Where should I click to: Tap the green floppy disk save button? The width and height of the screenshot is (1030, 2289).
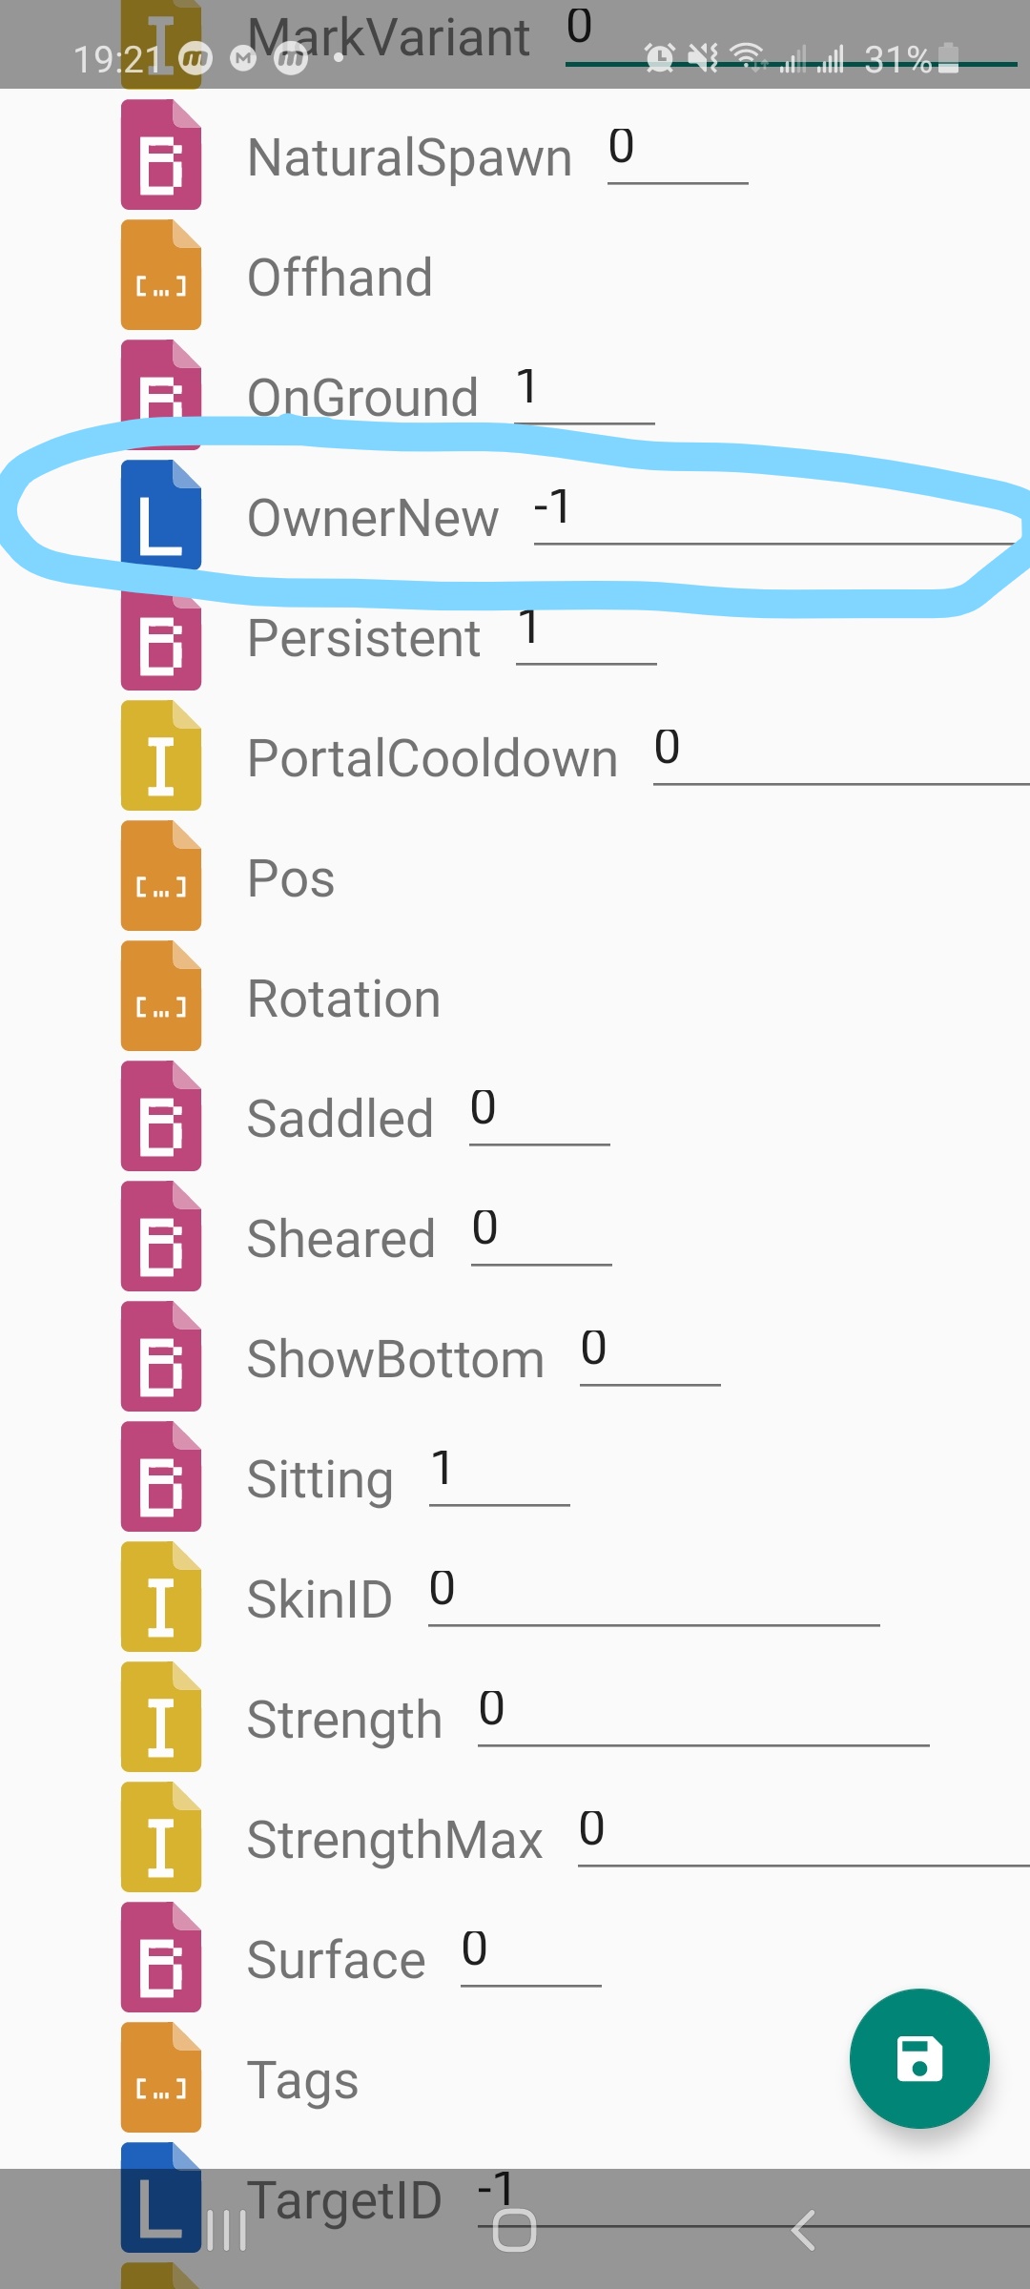coord(919,2058)
